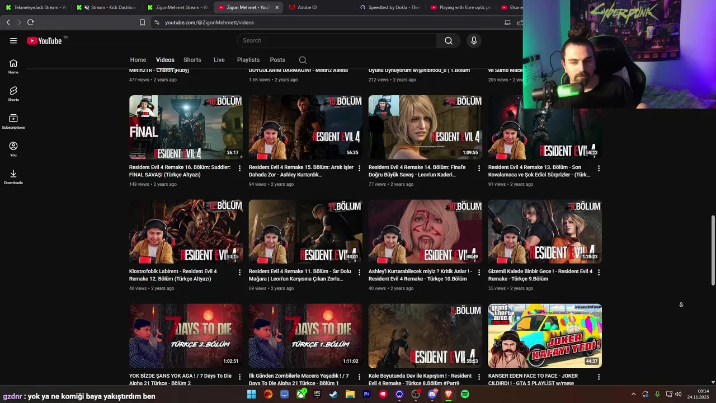Open options for Ashley'i Kurtarabilecek miyiz video
Screen dimensions: 716x403
pos(479,272)
